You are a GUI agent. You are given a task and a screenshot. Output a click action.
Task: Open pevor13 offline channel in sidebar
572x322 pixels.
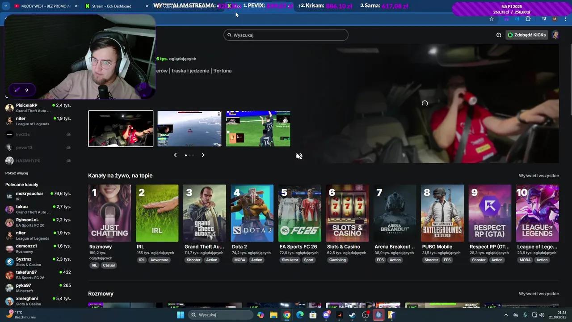(x=38, y=148)
